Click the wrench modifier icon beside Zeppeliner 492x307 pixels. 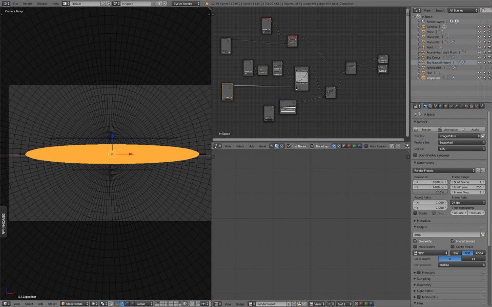[x=453, y=78]
